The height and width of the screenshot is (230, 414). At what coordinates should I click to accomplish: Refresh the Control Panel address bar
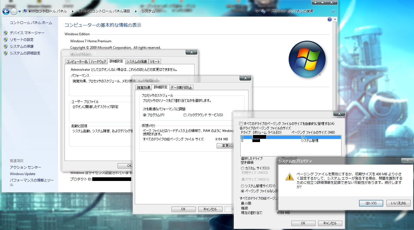coord(263,11)
